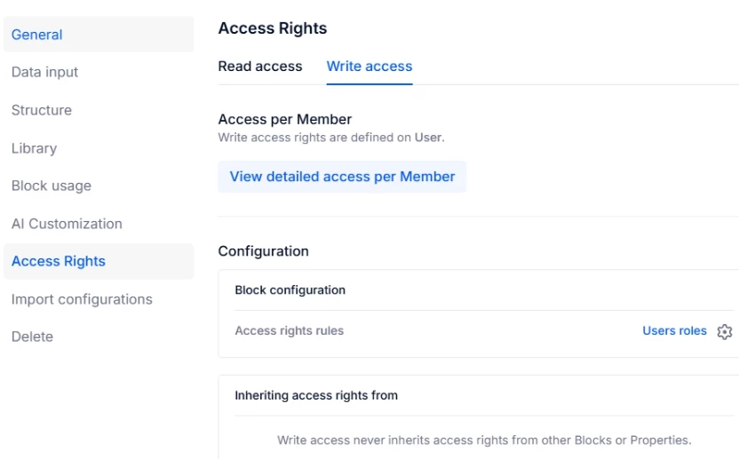Screen dimensions: 739x459
Task: Go to General settings section
Action: pos(37,35)
